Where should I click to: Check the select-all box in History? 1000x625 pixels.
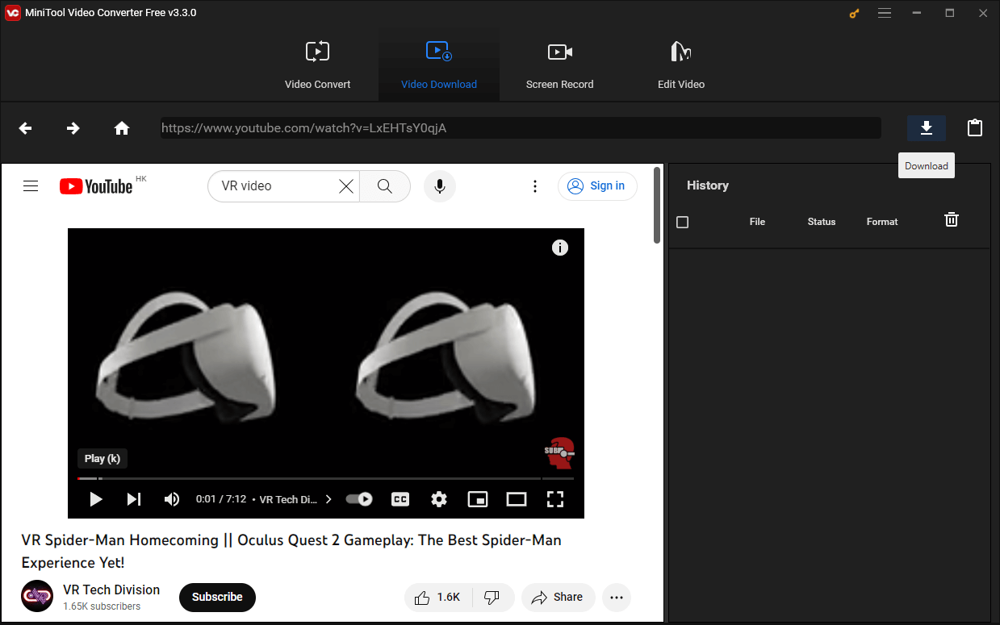(x=682, y=221)
